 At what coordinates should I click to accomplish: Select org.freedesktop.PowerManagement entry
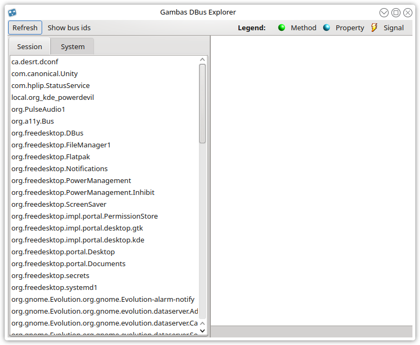[x=104, y=180]
